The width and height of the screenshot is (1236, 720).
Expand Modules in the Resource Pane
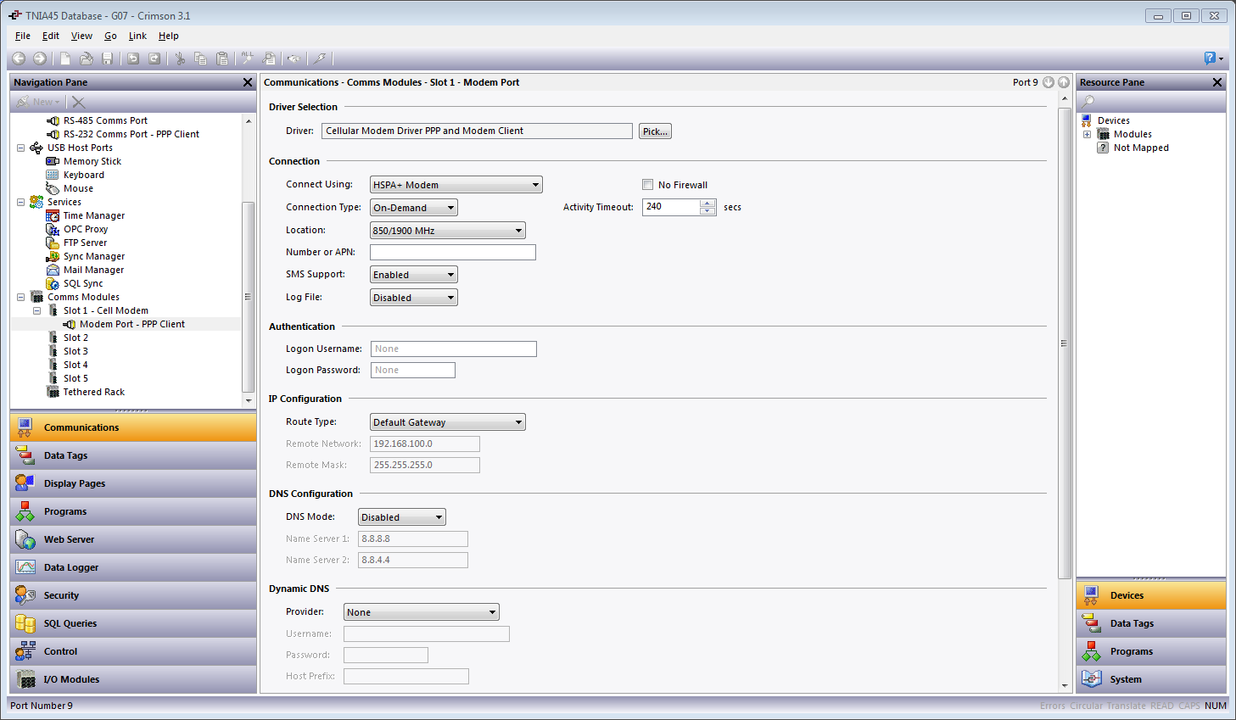point(1087,134)
